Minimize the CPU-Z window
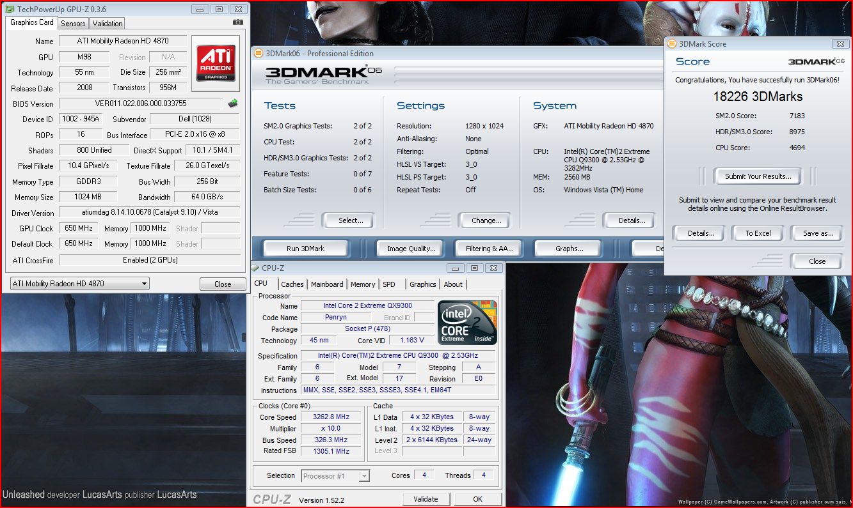The height and width of the screenshot is (508, 853). coord(455,268)
